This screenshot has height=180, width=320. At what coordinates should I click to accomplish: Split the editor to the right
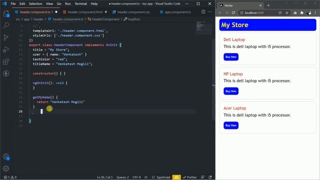coord(203,12)
